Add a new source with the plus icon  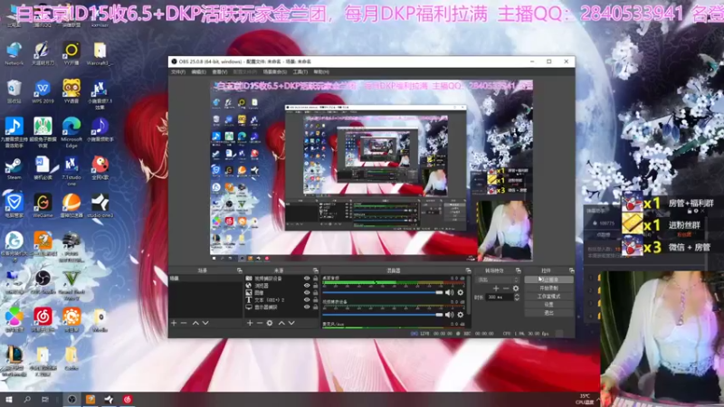(x=250, y=323)
